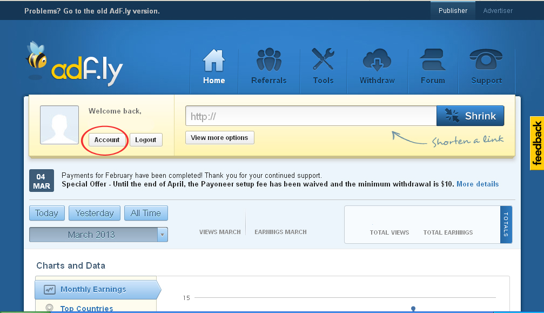Click the VIEWS MARCH label
The image size is (544, 313).
[220, 232]
